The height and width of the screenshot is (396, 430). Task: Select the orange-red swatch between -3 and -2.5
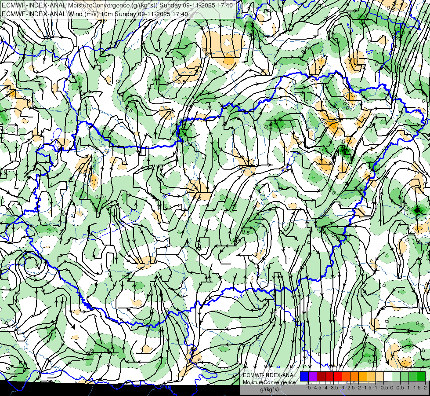click(347, 376)
